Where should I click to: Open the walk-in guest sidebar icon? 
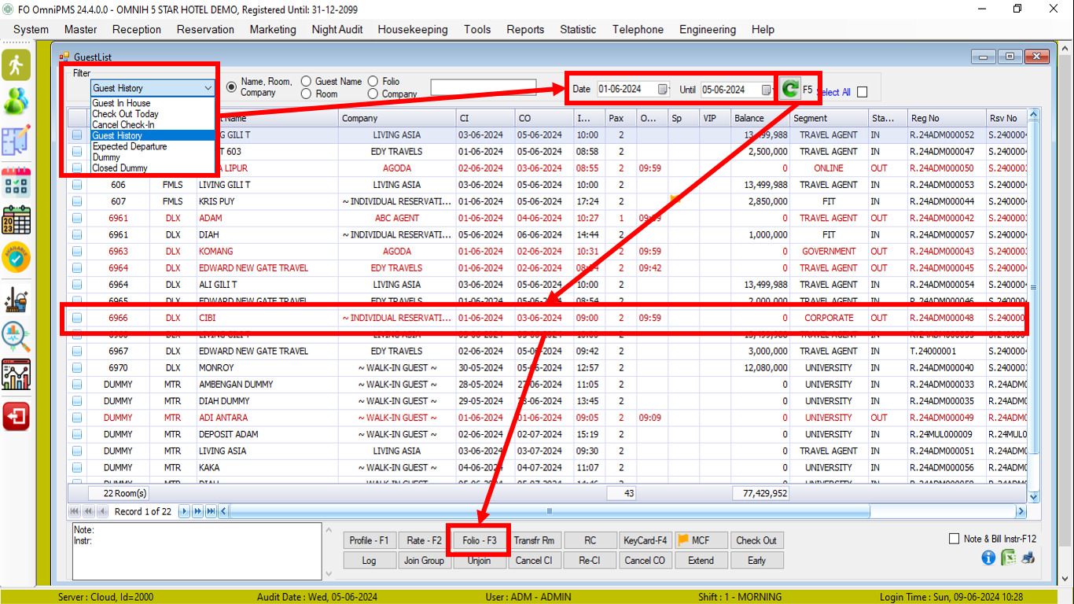click(x=16, y=64)
